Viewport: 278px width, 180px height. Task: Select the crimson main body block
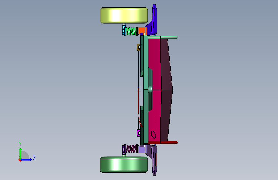[x=155, y=90]
